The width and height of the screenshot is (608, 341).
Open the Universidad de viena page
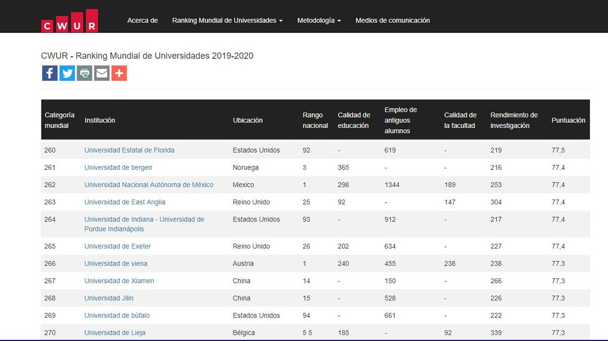[116, 263]
